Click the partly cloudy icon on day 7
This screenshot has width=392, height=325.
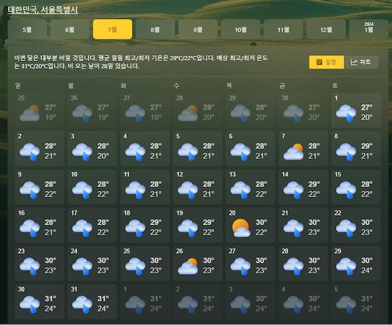(293, 151)
